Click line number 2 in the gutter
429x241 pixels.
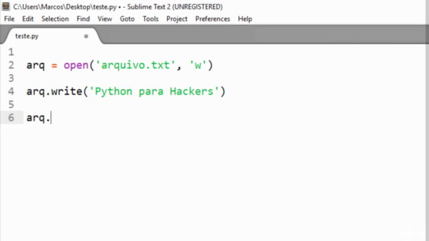point(11,65)
